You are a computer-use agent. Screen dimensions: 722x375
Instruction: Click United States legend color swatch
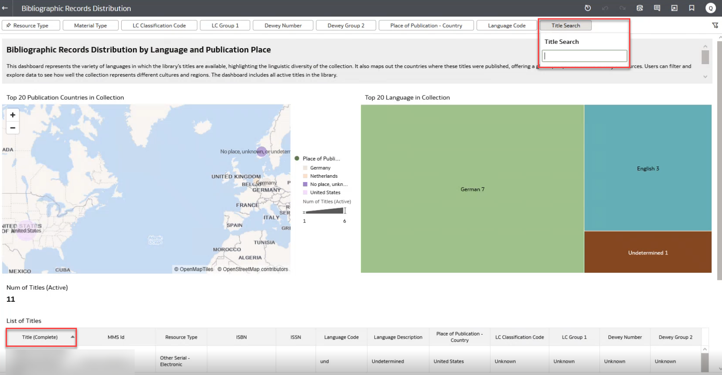point(305,192)
